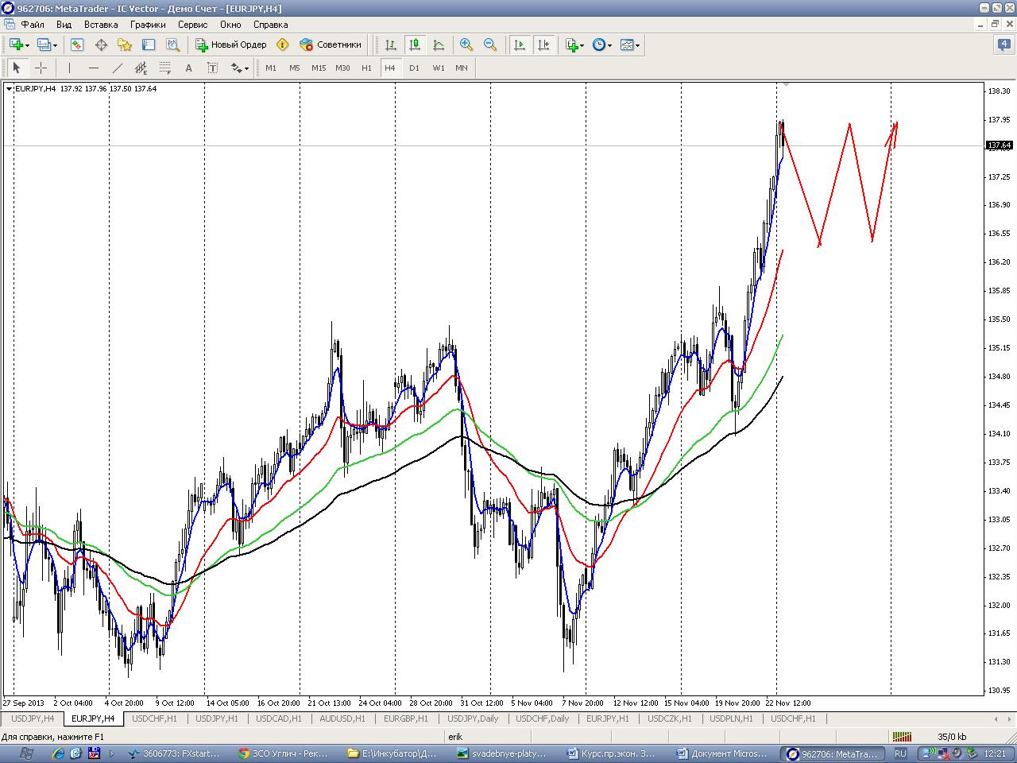Select the Crosshair tool
The height and width of the screenshot is (763, 1017).
point(41,68)
